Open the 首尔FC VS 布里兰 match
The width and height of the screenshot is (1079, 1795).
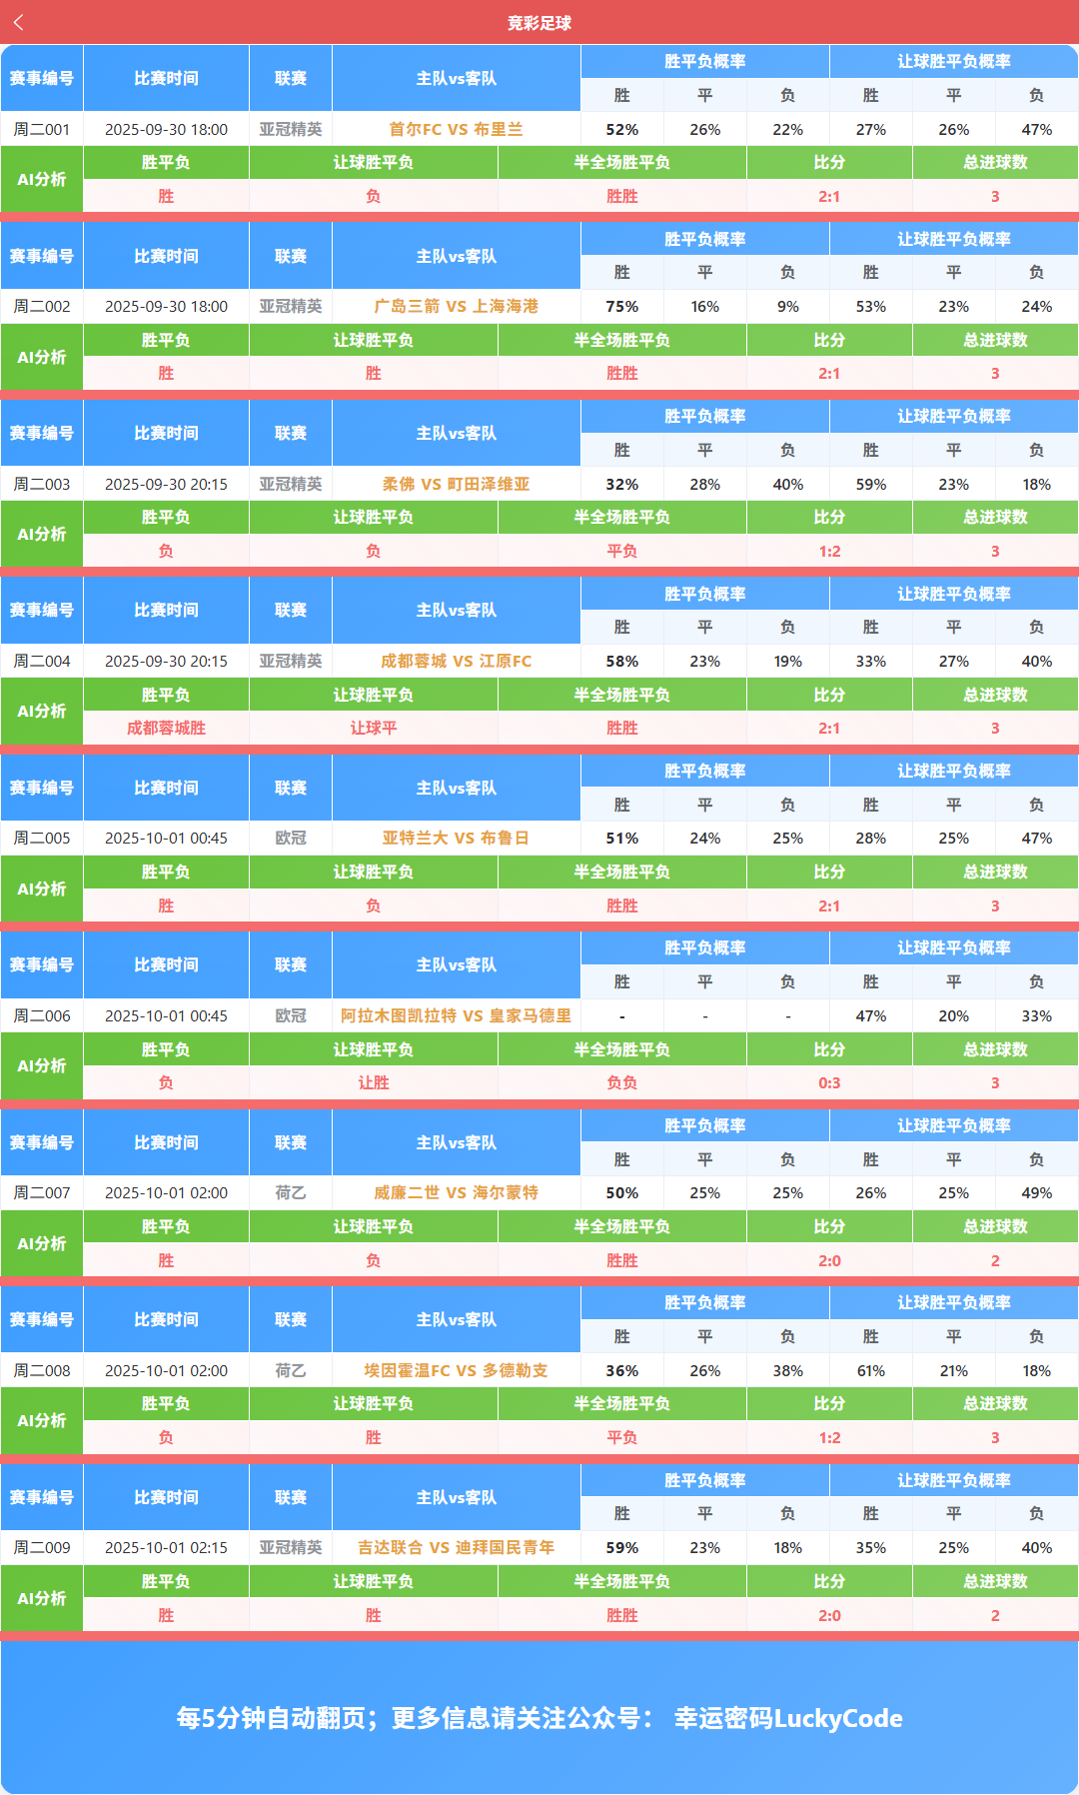[x=456, y=129]
